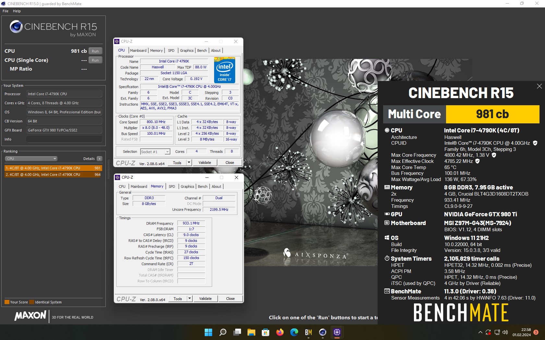Select ranking entry with score 981
Screen dimensions: 545x340
(53, 168)
